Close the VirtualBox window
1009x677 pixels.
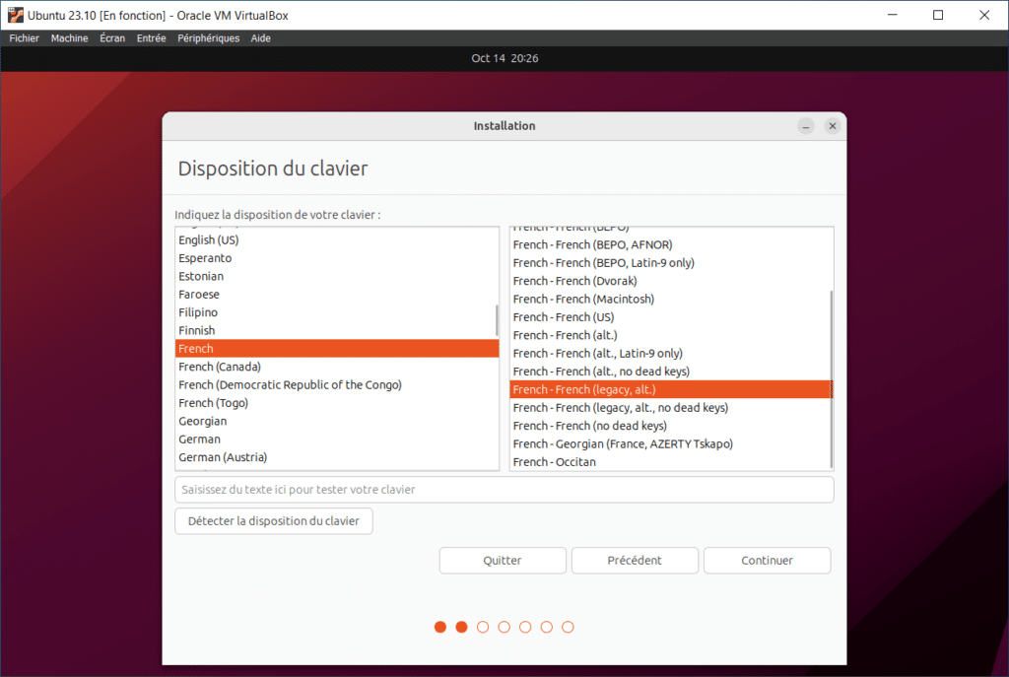(x=984, y=15)
